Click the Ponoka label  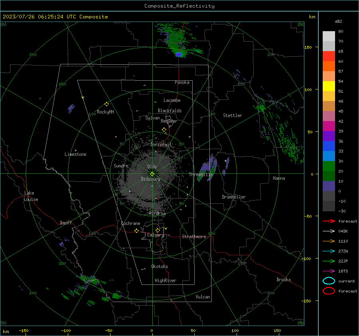tap(182, 82)
